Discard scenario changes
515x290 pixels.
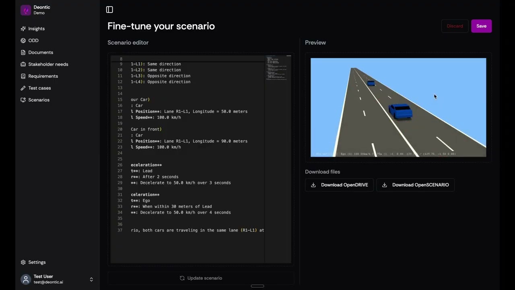[455, 26]
